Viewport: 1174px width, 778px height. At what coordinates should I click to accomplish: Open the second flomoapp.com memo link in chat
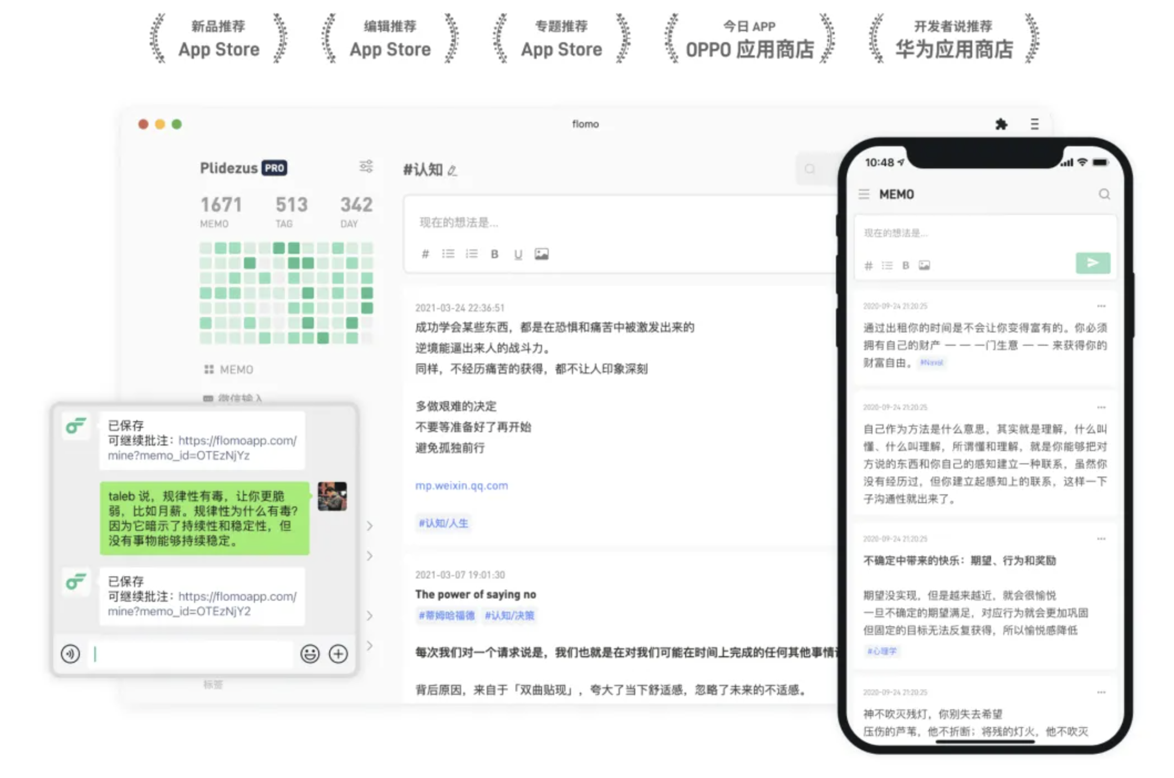pyautogui.click(x=202, y=604)
